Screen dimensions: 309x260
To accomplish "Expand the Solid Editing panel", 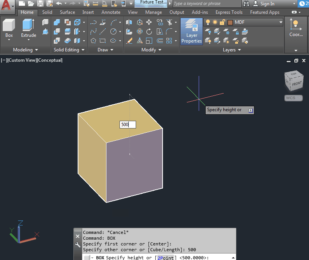I will pos(69,50).
